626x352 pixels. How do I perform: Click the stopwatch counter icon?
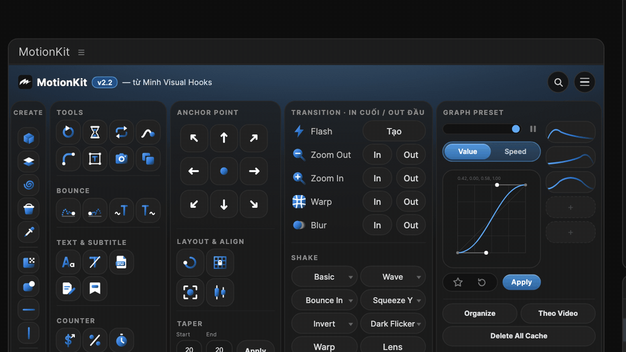pos(121,340)
